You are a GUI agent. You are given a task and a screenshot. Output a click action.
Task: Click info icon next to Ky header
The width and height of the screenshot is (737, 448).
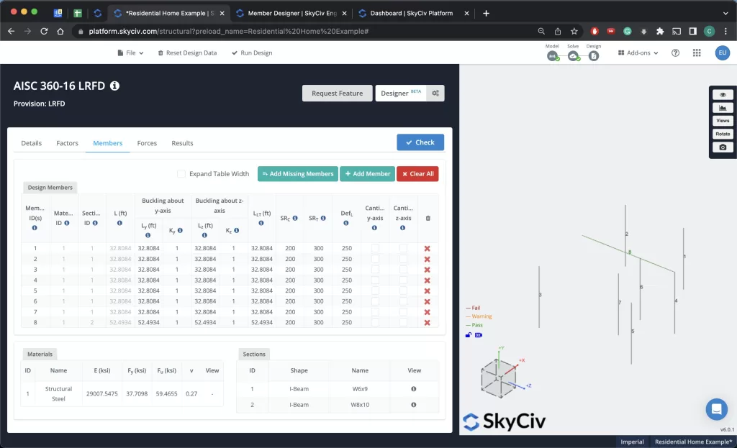(x=180, y=230)
